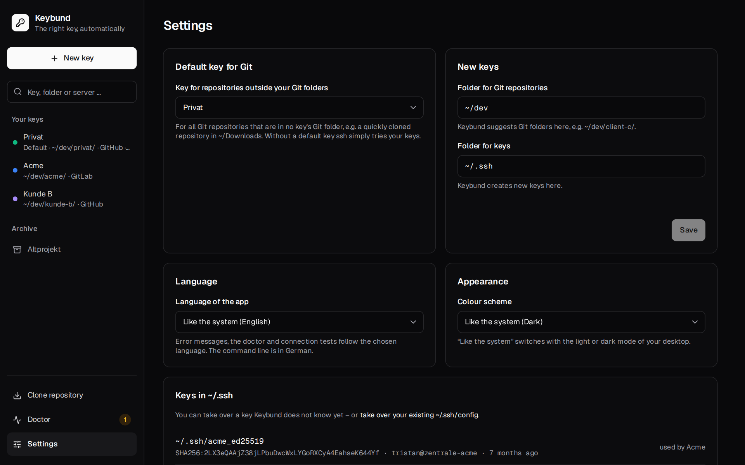
Task: Select the Acme key in sidebar
Action: pos(72,170)
